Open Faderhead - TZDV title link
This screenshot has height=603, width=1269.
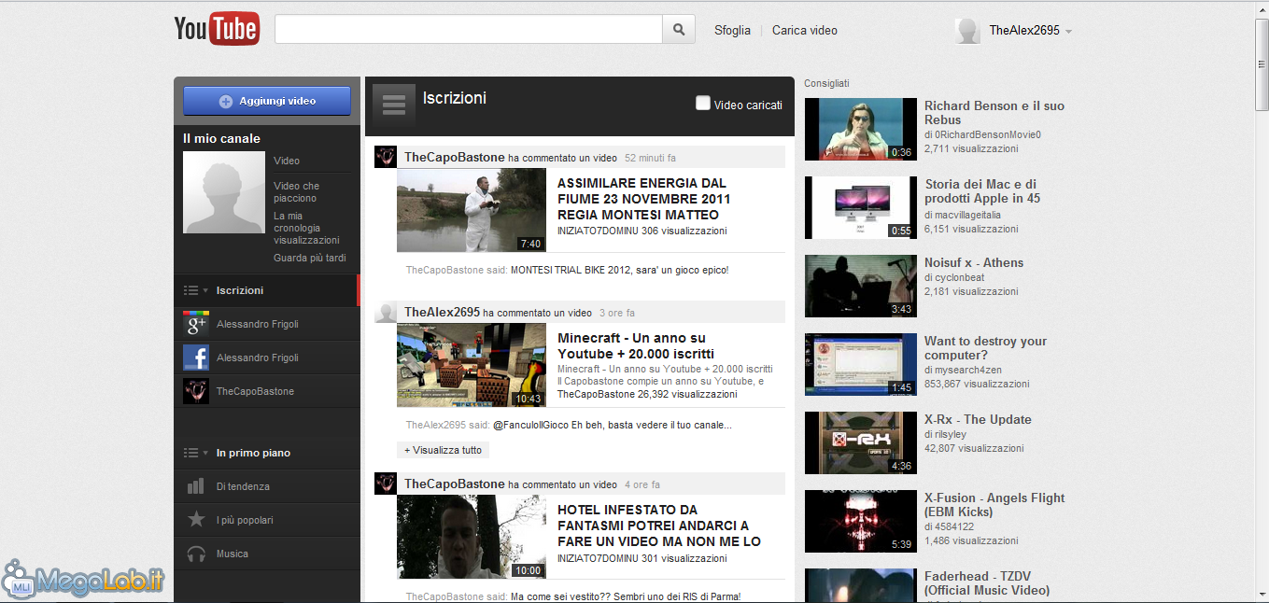pos(987,583)
